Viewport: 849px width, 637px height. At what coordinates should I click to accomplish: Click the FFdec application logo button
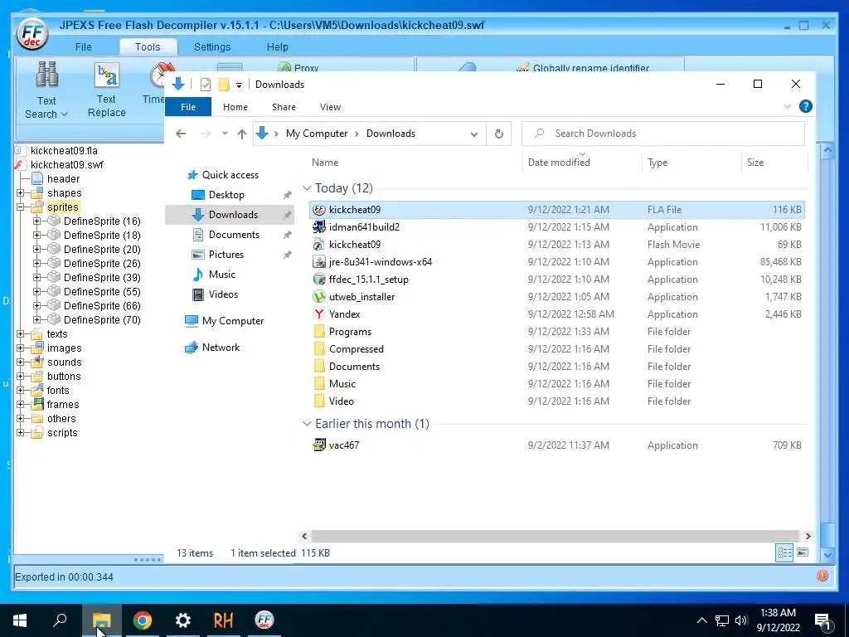point(32,35)
